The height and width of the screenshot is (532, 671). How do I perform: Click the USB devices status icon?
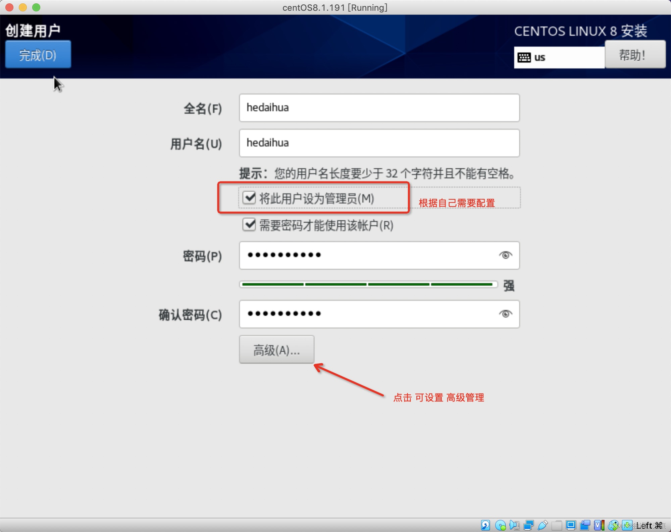pyautogui.click(x=543, y=525)
